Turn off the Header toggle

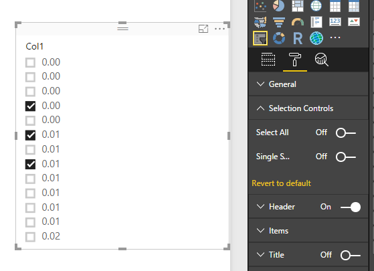coord(351,207)
